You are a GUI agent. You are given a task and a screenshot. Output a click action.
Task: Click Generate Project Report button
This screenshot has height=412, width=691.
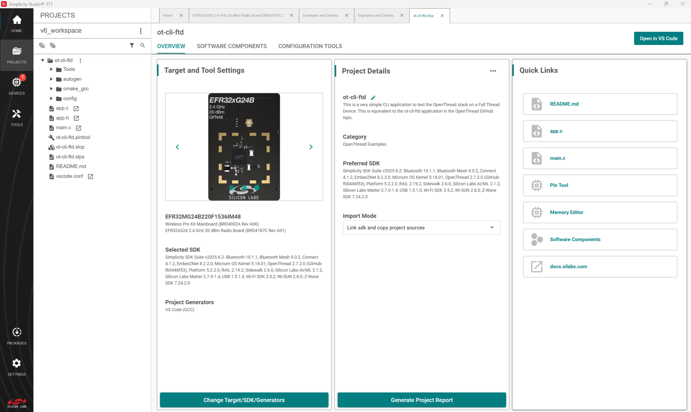click(x=421, y=400)
